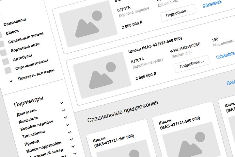Viewport: 235px width, 157px height.
Task: Open the top listing card image placeholder
Action: pos(88,24)
